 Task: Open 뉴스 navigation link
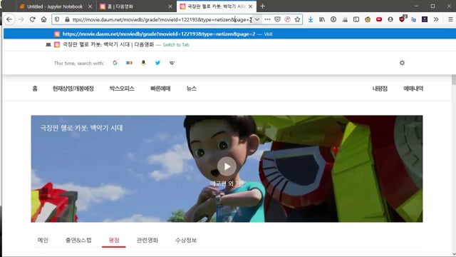[x=192, y=89]
